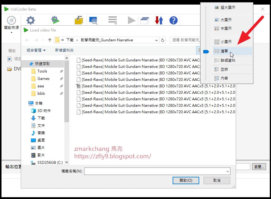Viewport: 271px width, 199px height.
Task: Click the blue view size slider thumb
Action: pyautogui.click(x=206, y=52)
